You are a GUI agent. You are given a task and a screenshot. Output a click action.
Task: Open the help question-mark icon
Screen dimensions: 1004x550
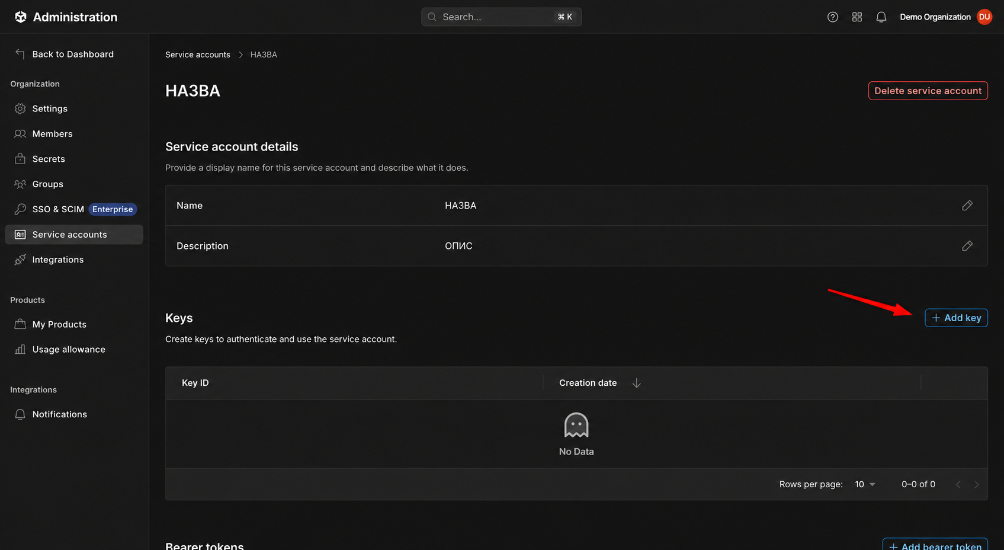click(833, 17)
